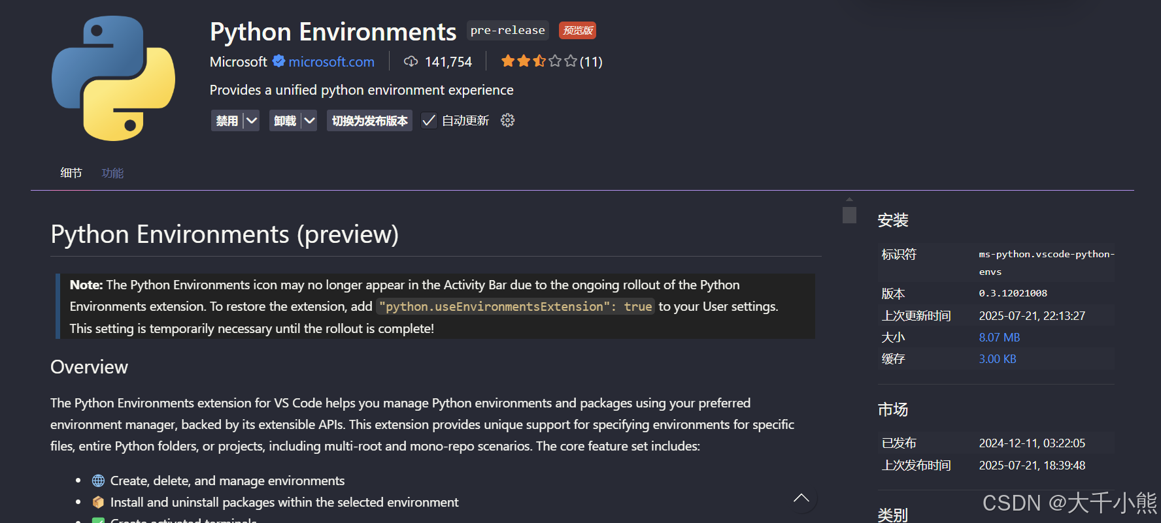1161x523 pixels.
Task: Toggle the 自动更新 auto-update checkbox
Action: point(429,121)
